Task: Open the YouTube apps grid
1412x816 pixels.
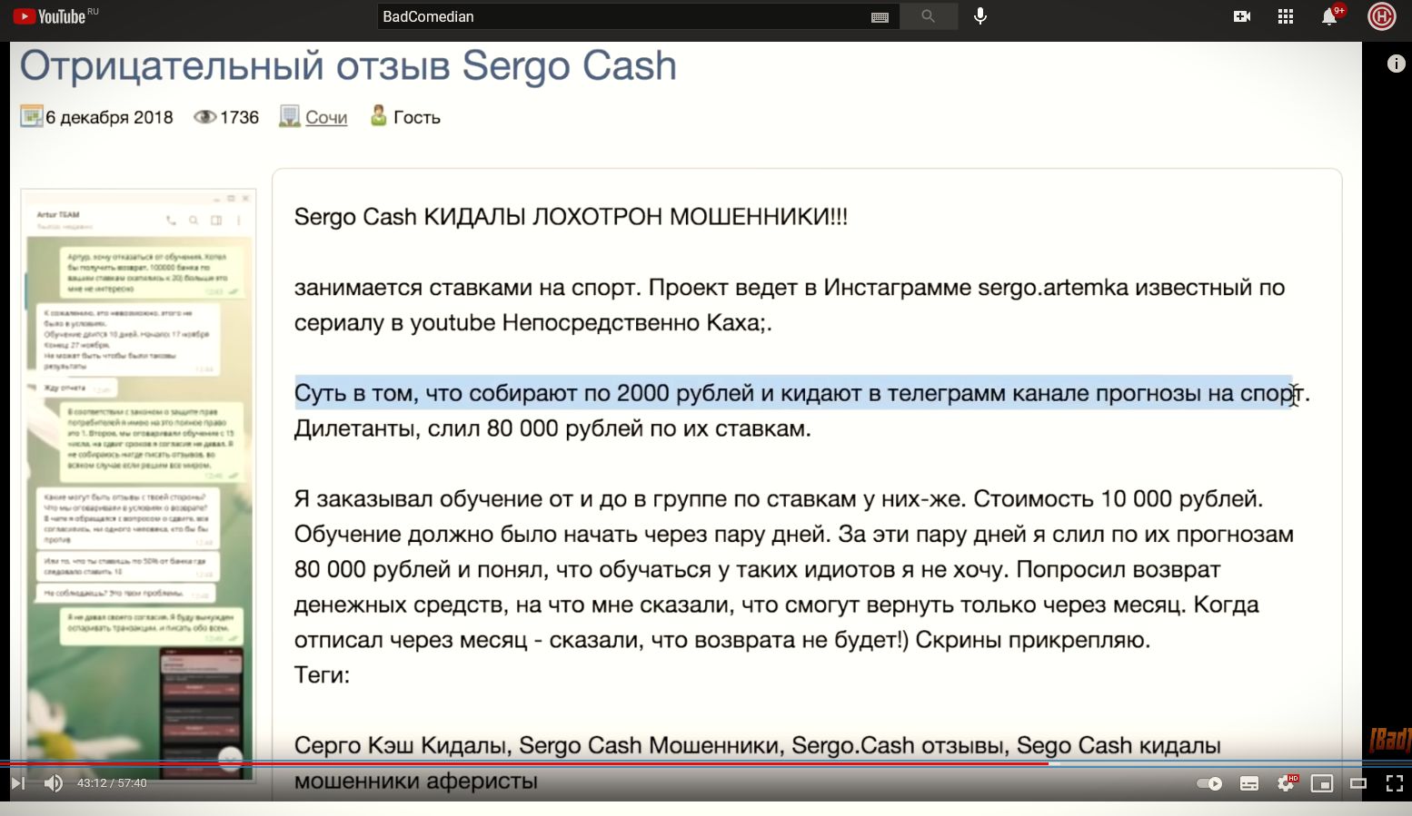Action: 1285,16
